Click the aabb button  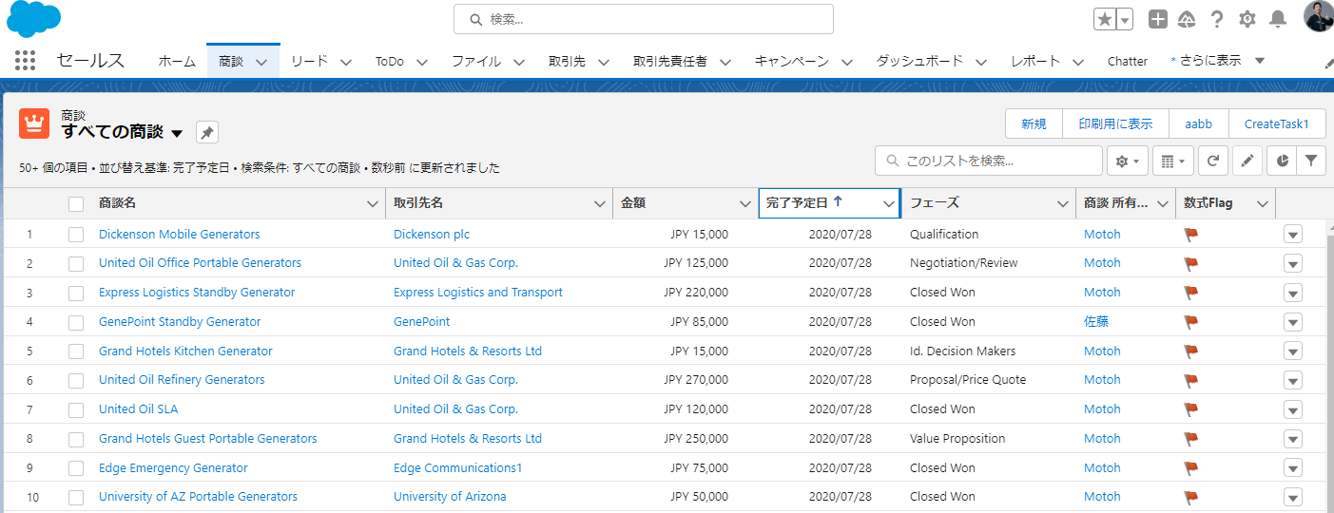pos(1198,123)
